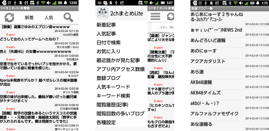Open article 杏と「共演NG」の女優

point(39,55)
